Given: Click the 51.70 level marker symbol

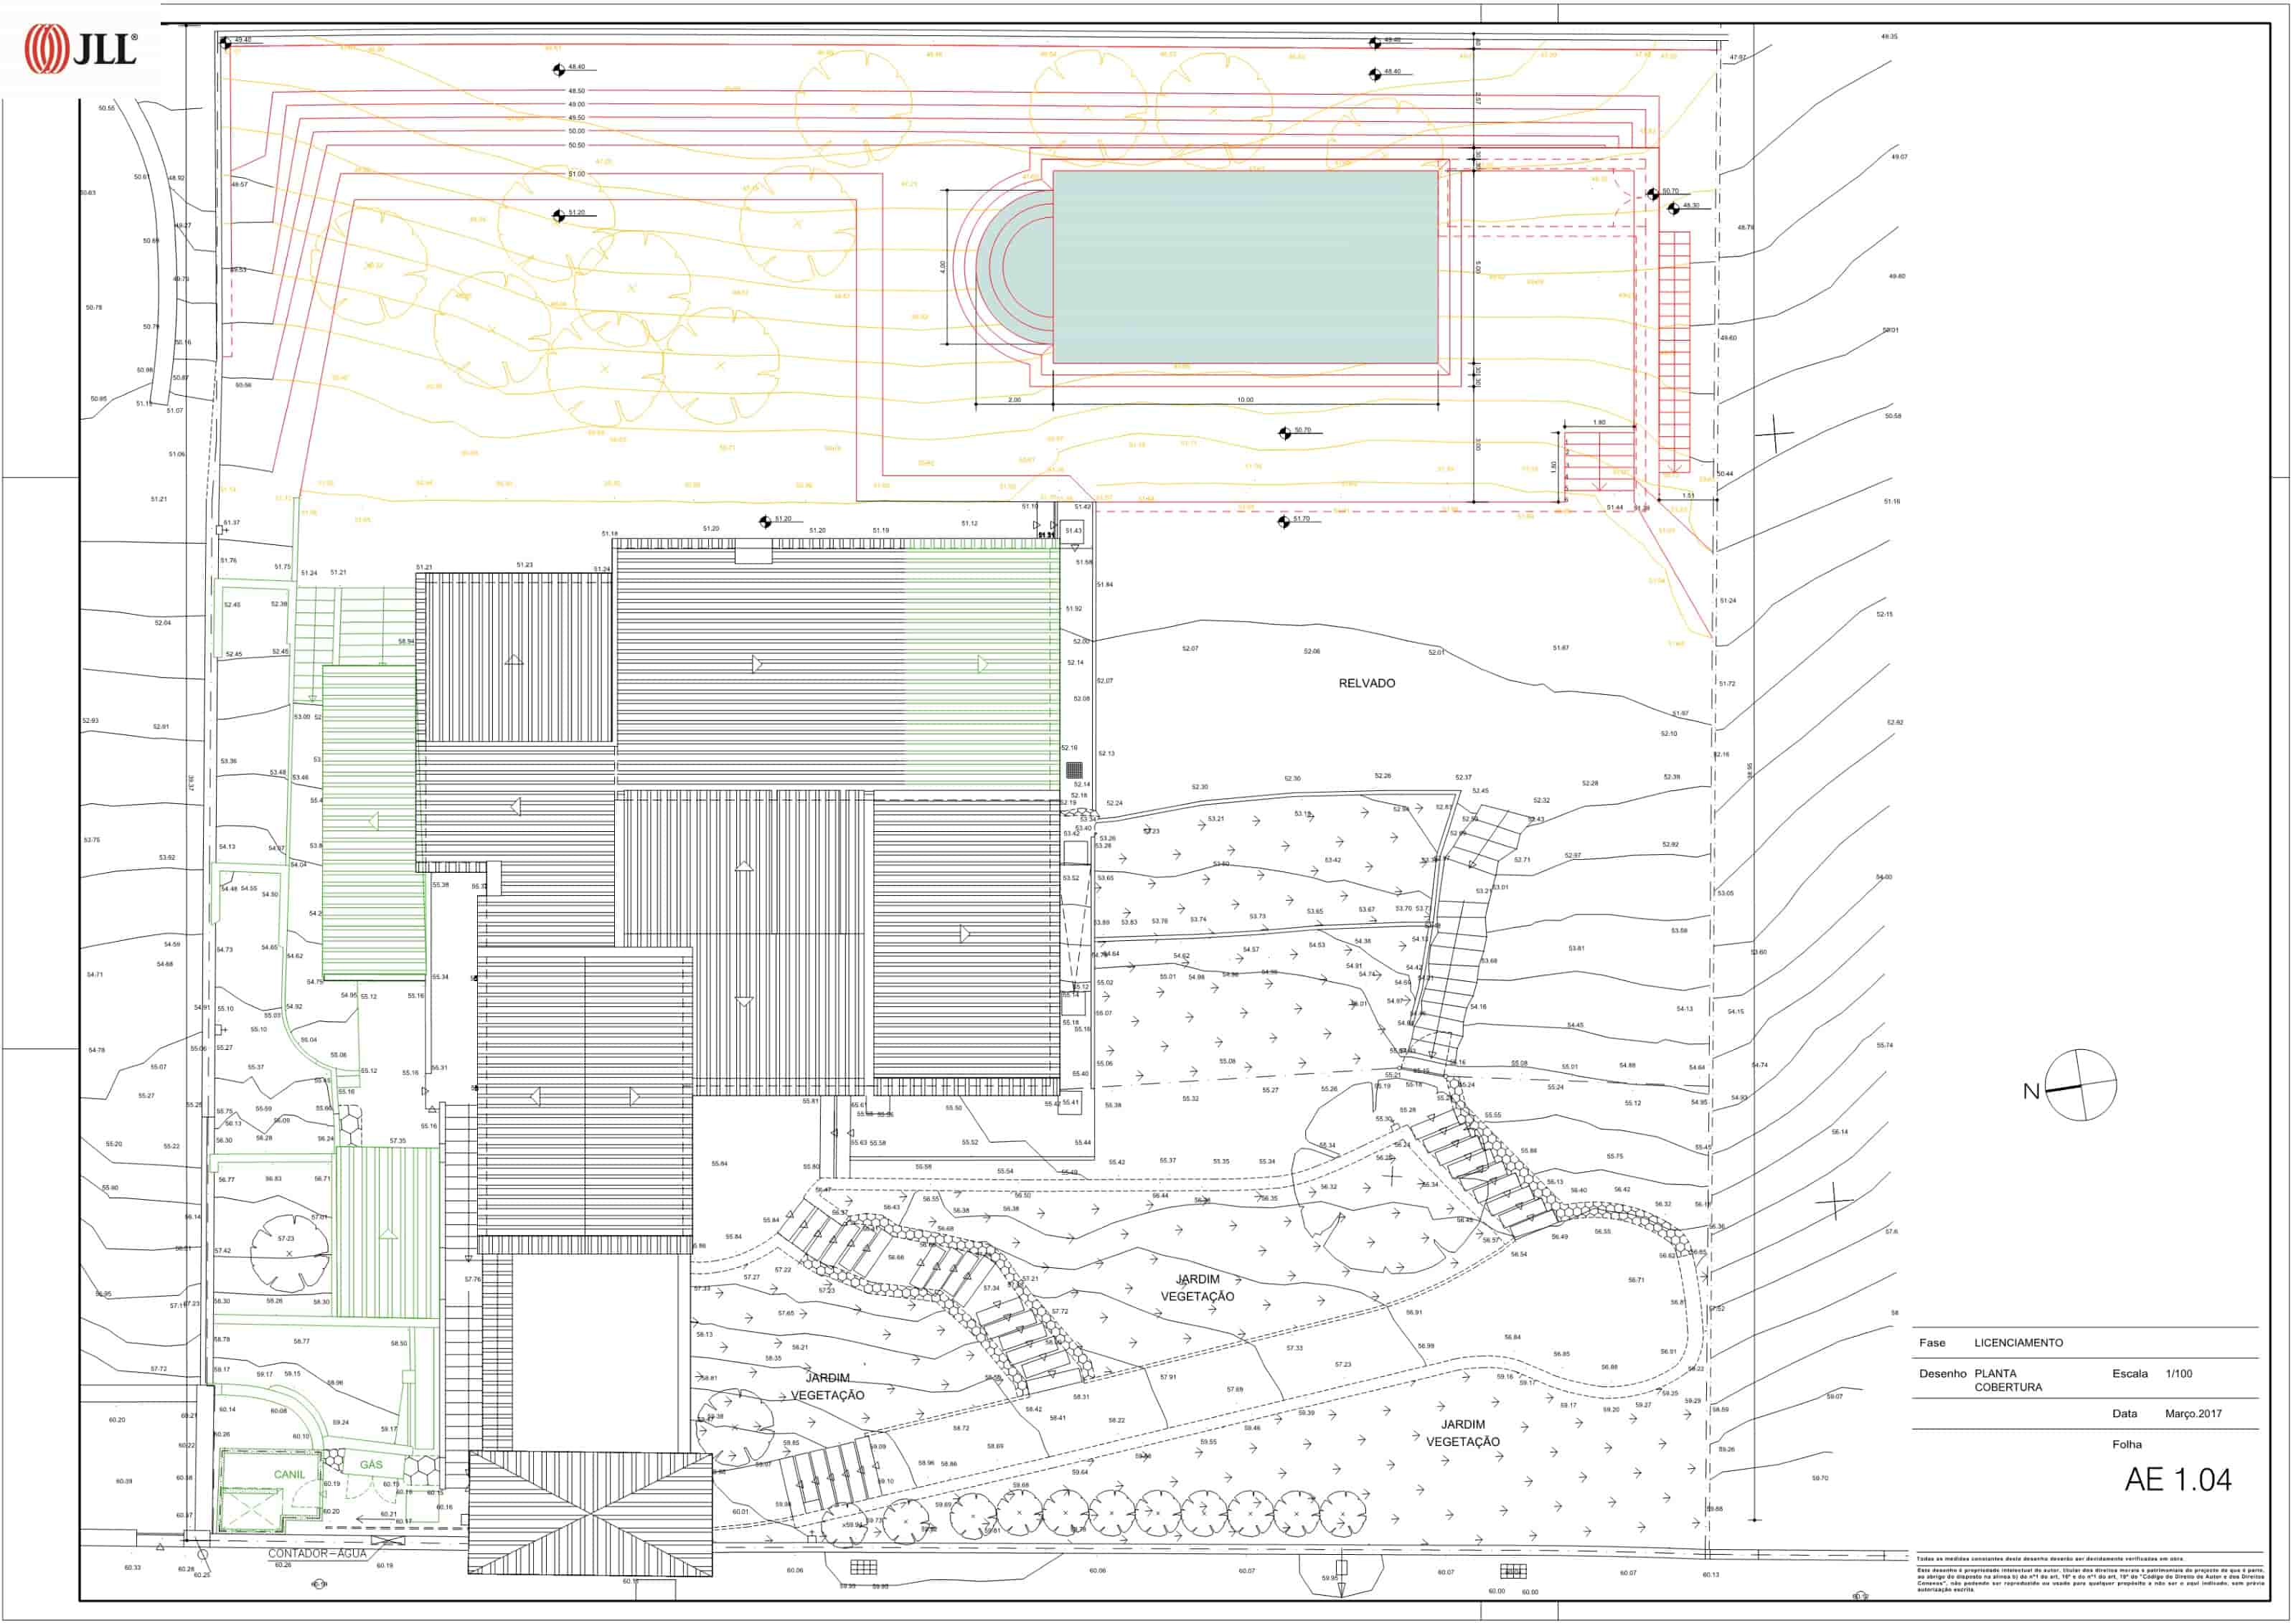Looking at the screenshot, I should (x=1284, y=521).
